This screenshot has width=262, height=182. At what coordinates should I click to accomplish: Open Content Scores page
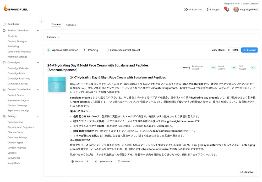(x=16, y=95)
